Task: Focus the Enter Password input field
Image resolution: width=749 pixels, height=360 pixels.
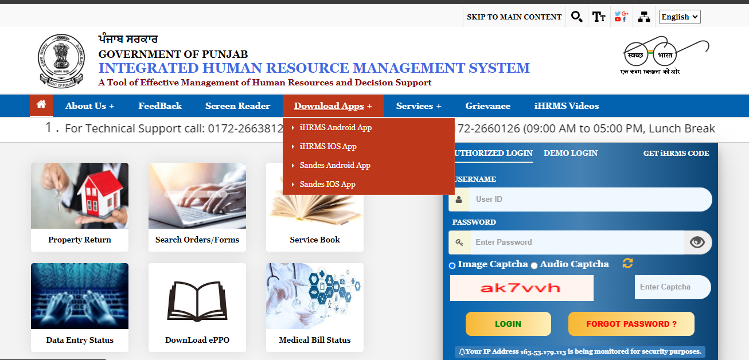Action: (577, 242)
